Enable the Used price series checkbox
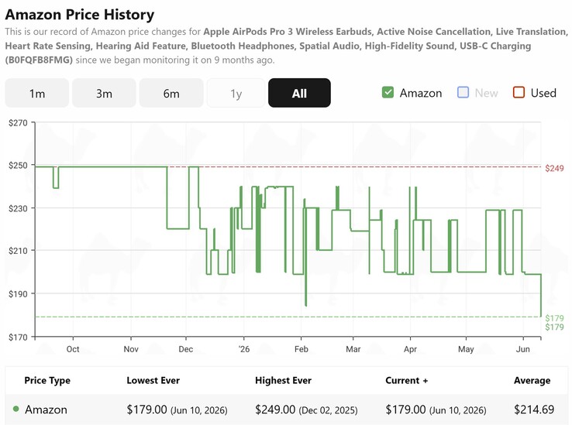 coord(519,92)
